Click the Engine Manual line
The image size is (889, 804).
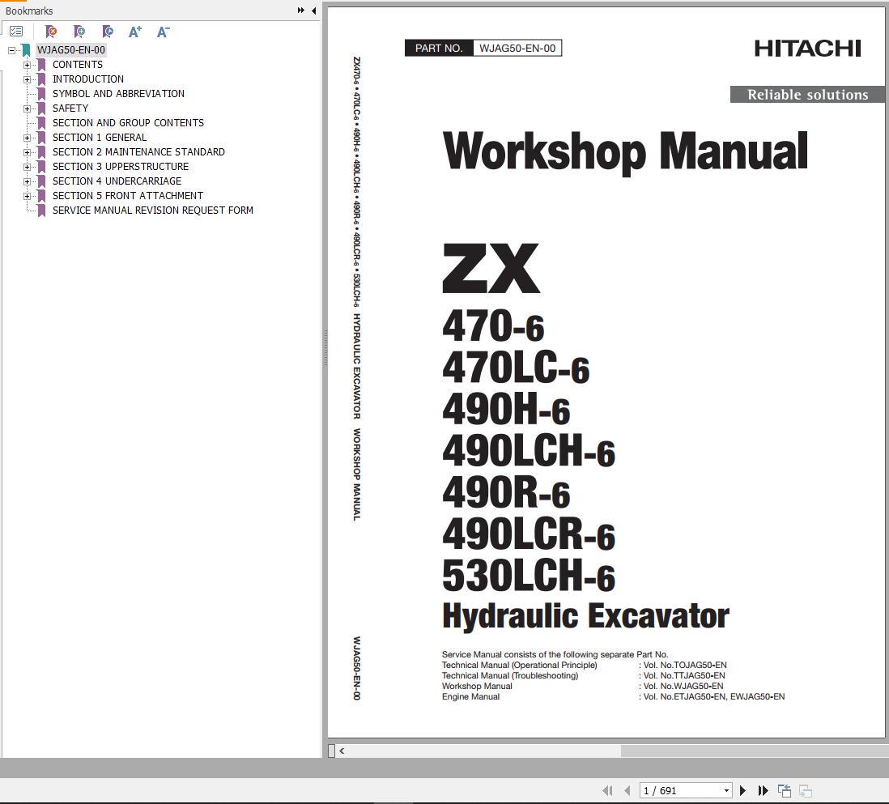pos(614,697)
